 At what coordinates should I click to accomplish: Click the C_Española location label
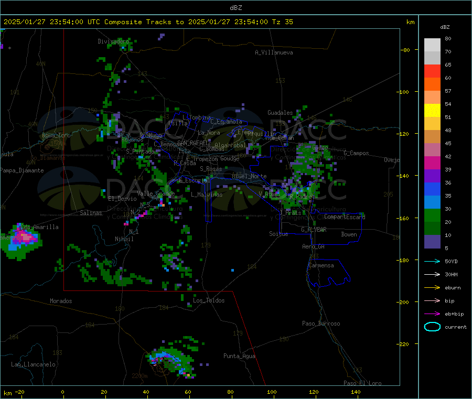coord(227,122)
